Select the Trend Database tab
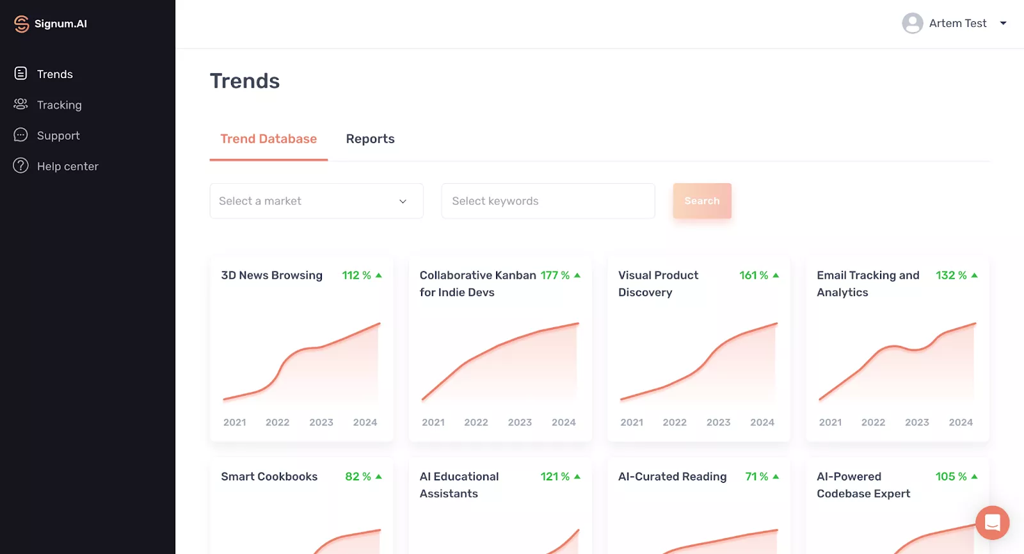The width and height of the screenshot is (1024, 554). tap(268, 139)
